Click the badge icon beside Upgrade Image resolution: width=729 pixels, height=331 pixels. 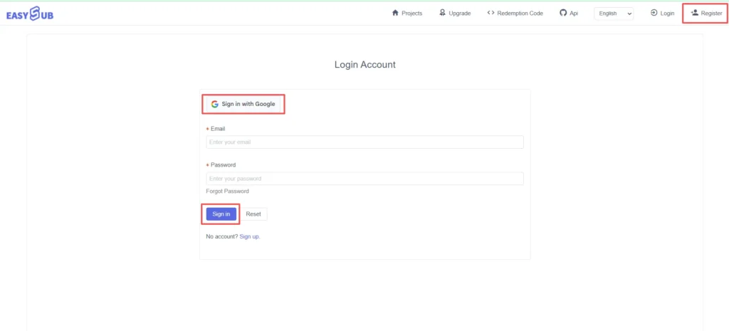coord(442,13)
